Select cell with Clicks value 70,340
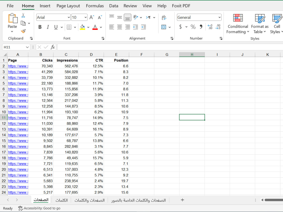Image resolution: width=283 pixels, height=212 pixels. [41, 66]
